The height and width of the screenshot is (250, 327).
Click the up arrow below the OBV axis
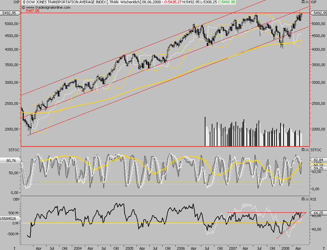tap(14, 248)
